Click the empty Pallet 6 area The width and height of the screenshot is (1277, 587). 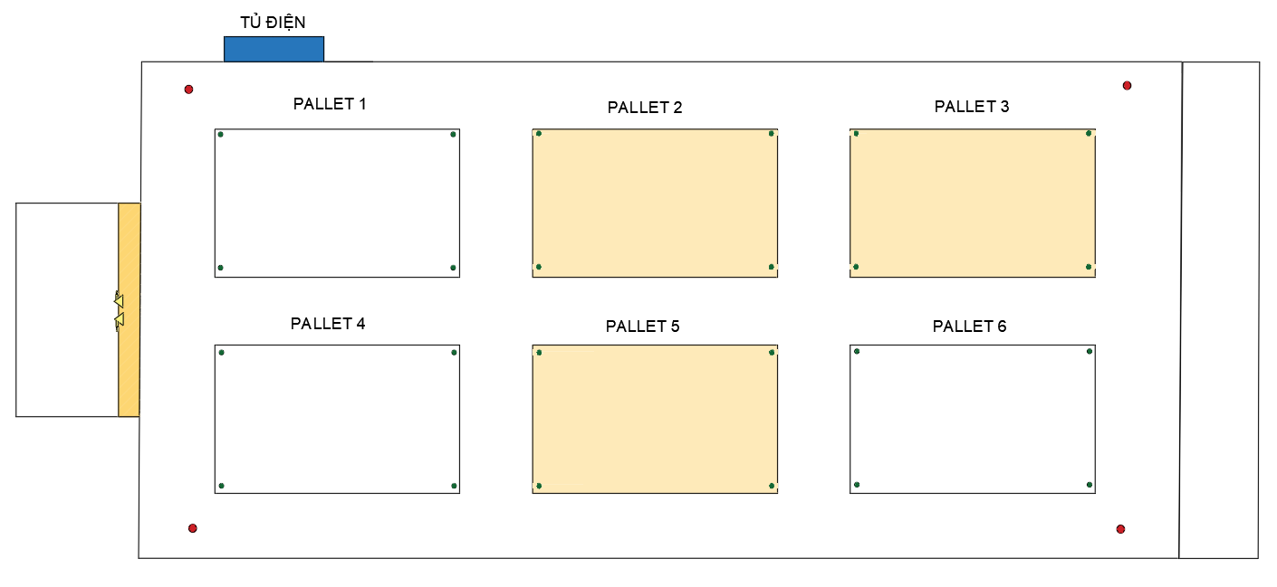click(972, 419)
